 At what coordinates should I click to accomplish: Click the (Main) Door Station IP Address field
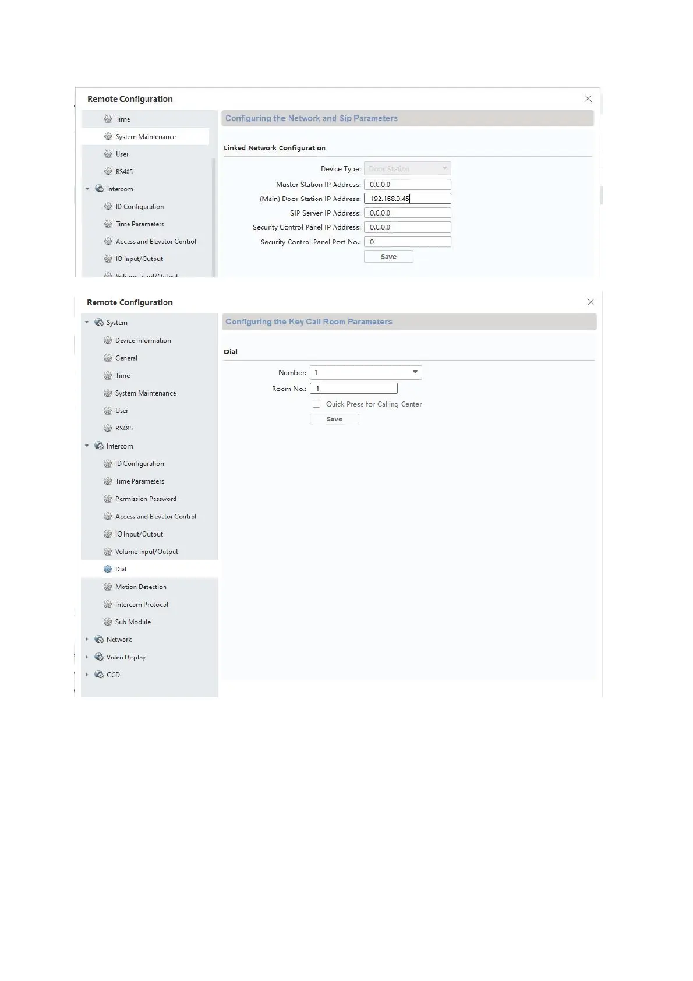click(407, 199)
